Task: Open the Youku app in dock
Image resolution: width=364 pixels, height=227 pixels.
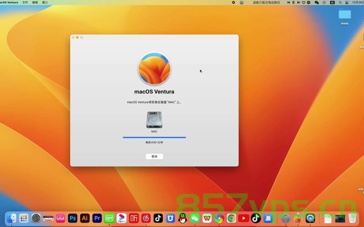Action: pos(121,218)
